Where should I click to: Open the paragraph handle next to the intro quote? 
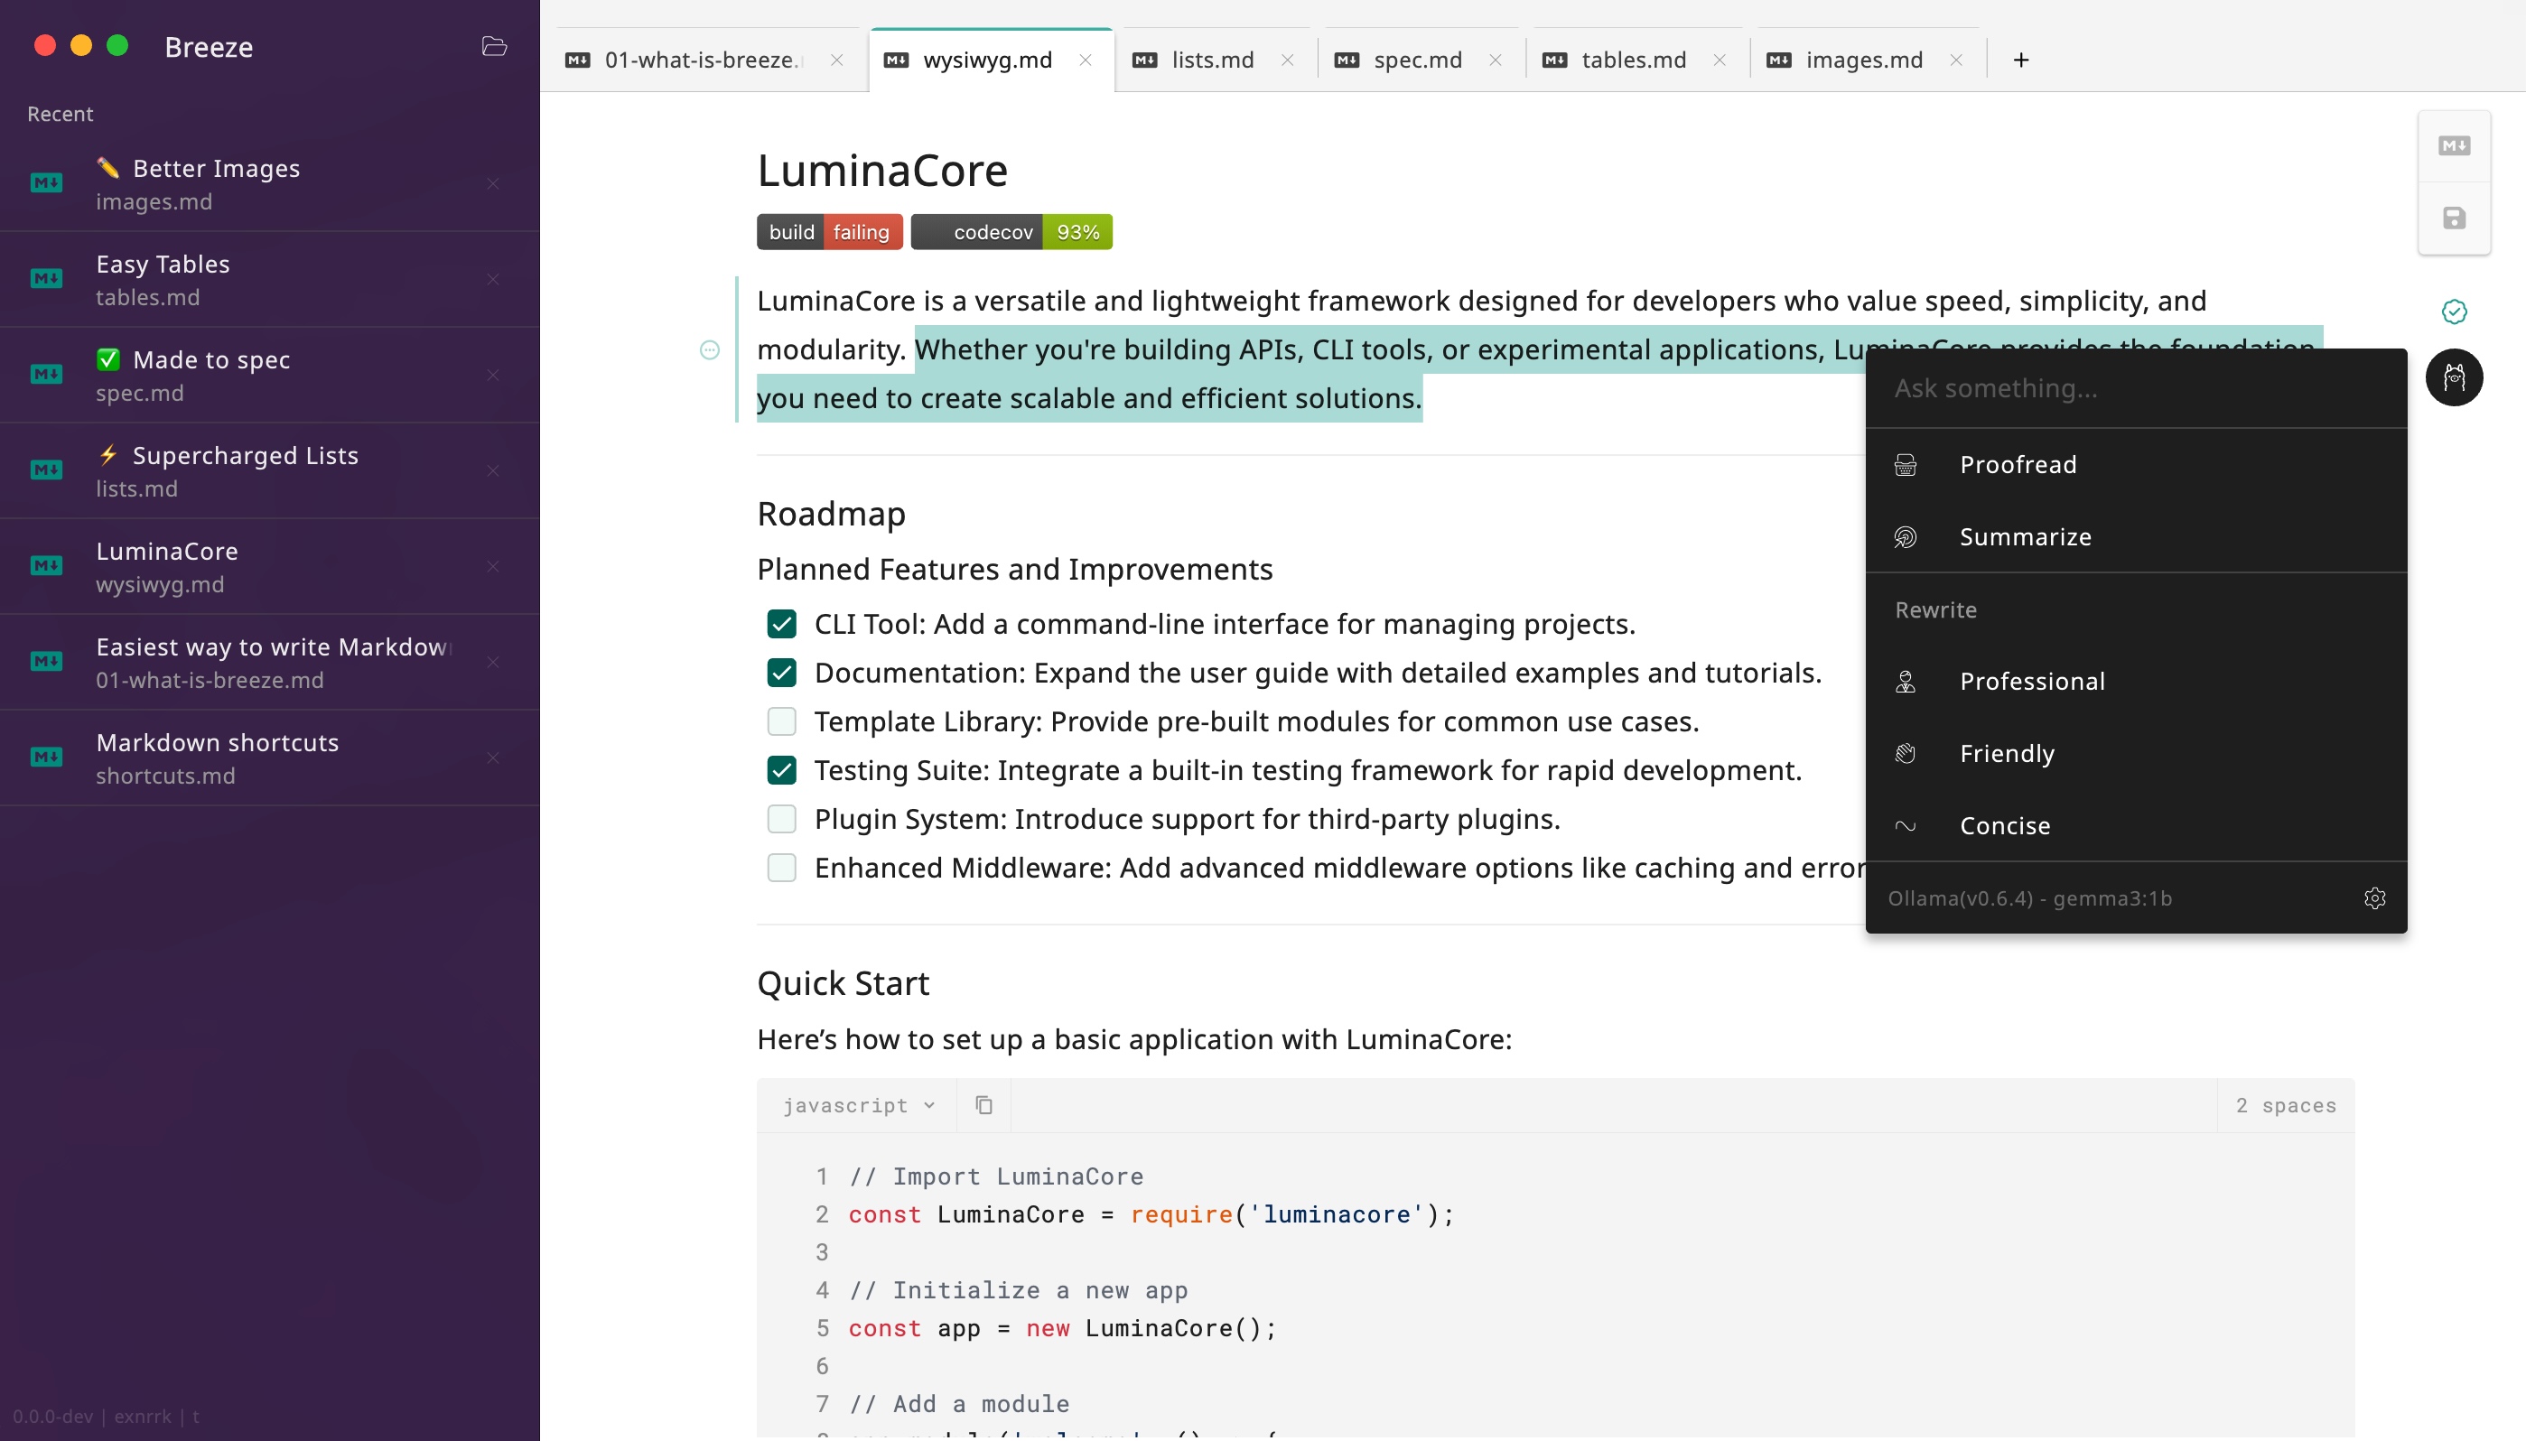click(x=711, y=349)
